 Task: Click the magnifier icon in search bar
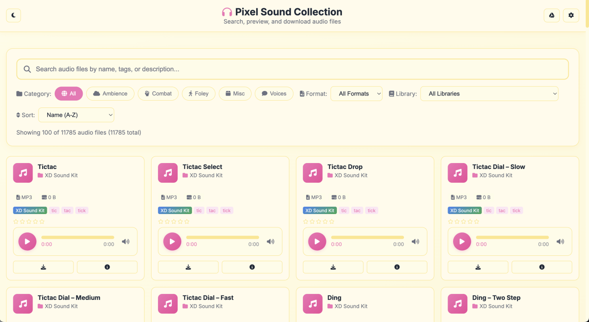coord(27,69)
